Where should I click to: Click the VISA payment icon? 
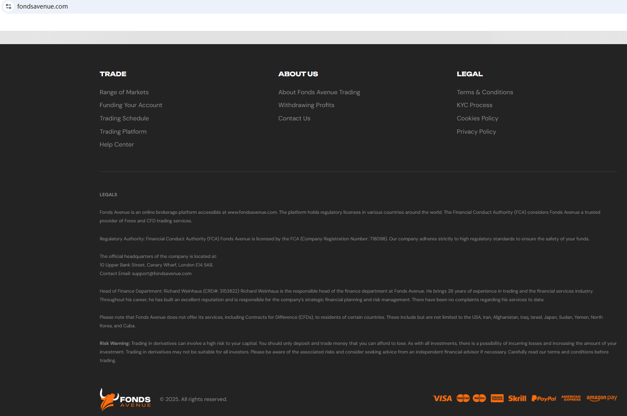point(442,398)
